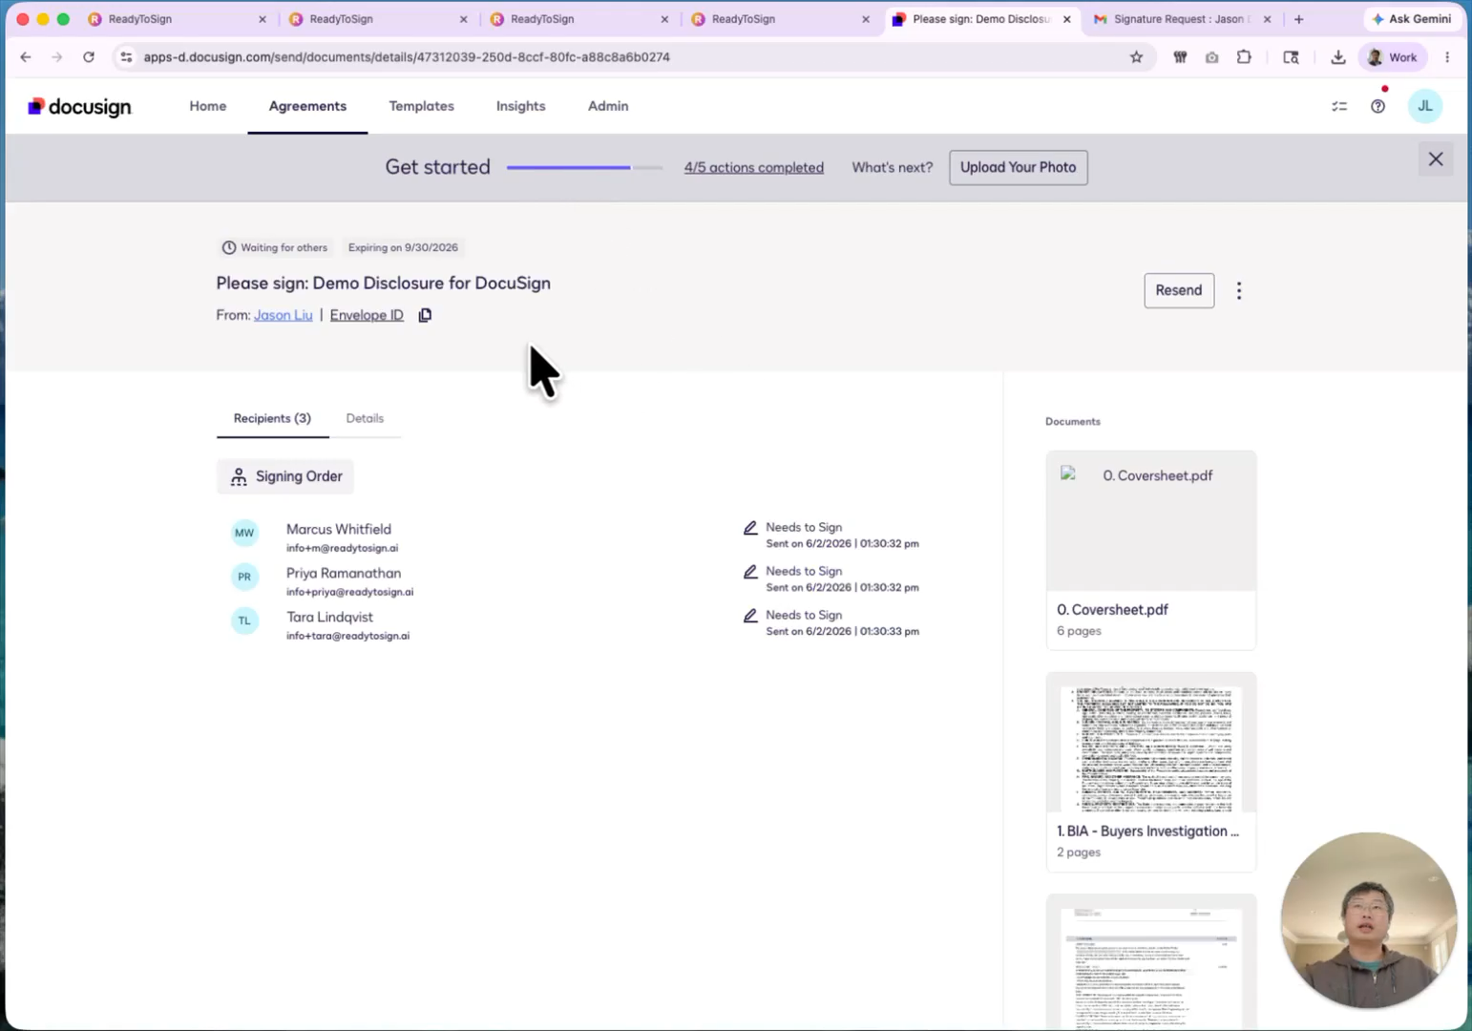The width and height of the screenshot is (1472, 1031).
Task: Switch to the Details tab
Action: [x=365, y=418]
